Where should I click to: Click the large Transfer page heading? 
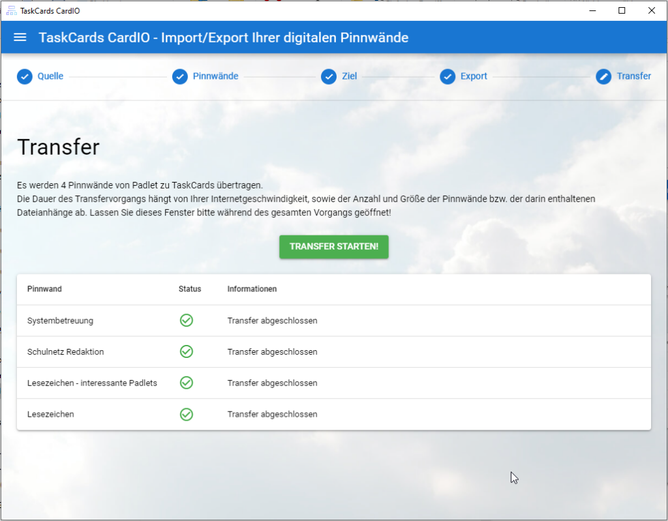click(58, 147)
